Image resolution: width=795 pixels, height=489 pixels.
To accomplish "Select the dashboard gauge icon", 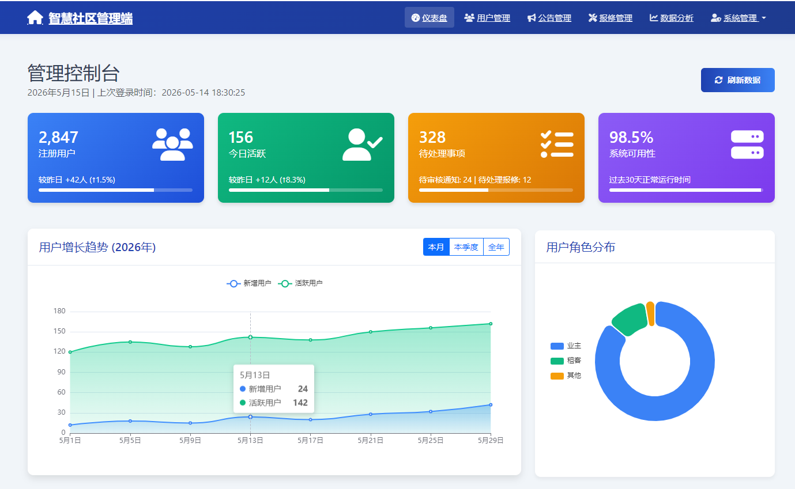I will 415,17.
